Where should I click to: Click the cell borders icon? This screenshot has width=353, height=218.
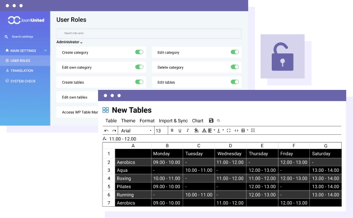tap(243, 130)
